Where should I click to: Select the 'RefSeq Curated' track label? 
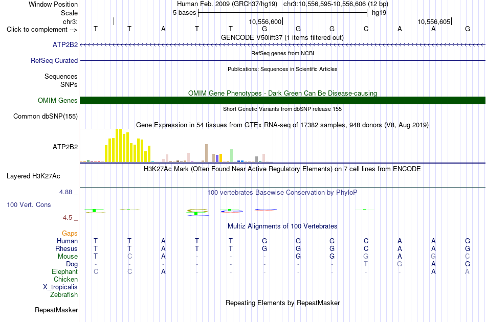pyautogui.click(x=54, y=61)
